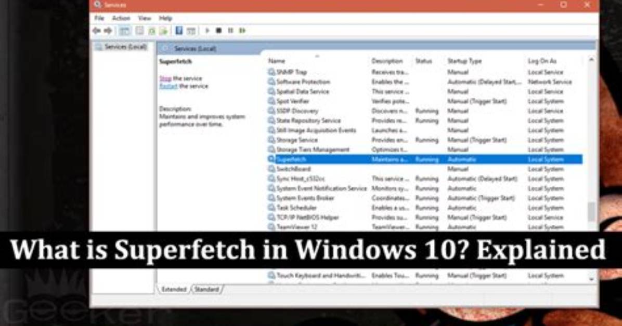The height and width of the screenshot is (326, 622).
Task: Select the Task Scheduler service name
Action: (297, 208)
